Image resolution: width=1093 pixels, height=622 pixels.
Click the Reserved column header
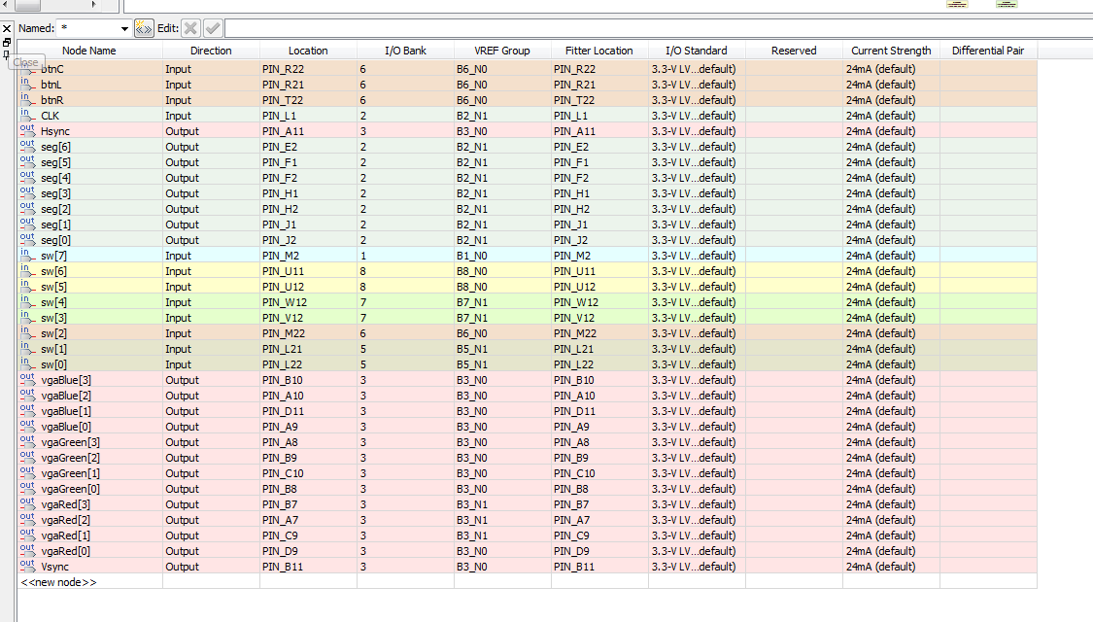[x=794, y=51]
